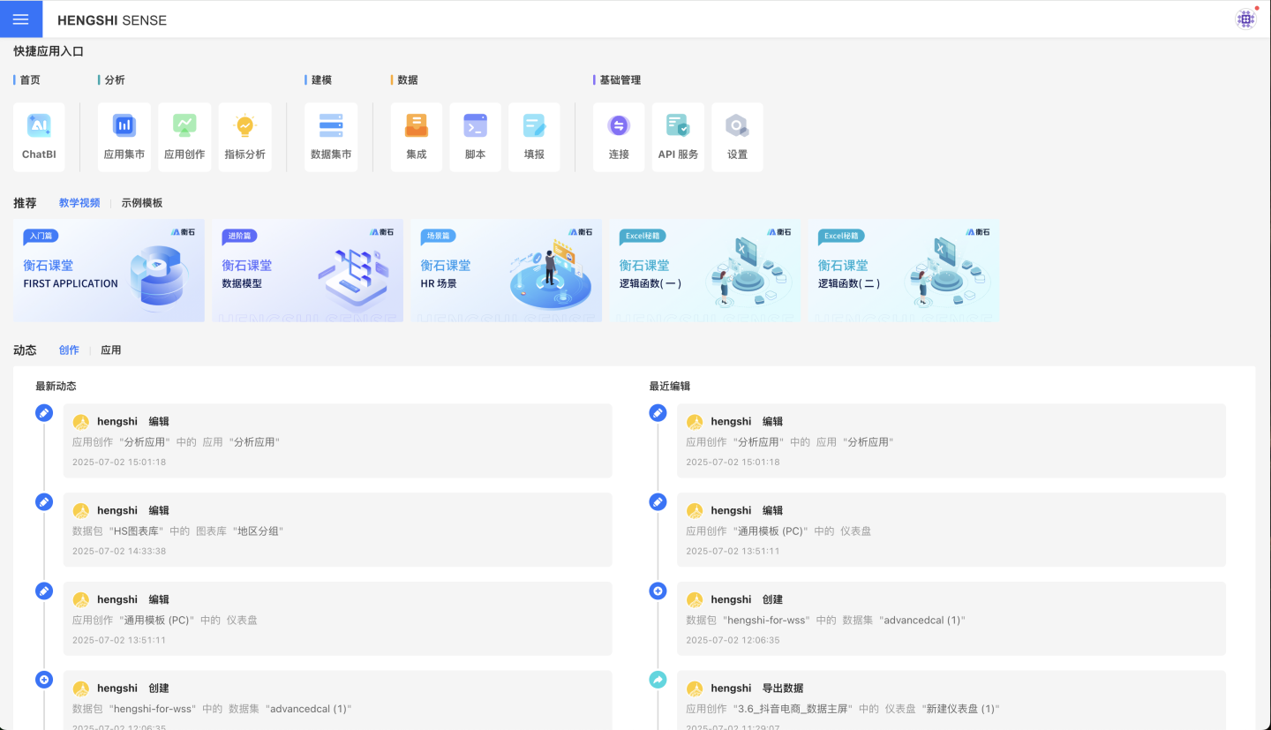Open the user avatar menu
The image size is (1271, 730).
click(1245, 19)
